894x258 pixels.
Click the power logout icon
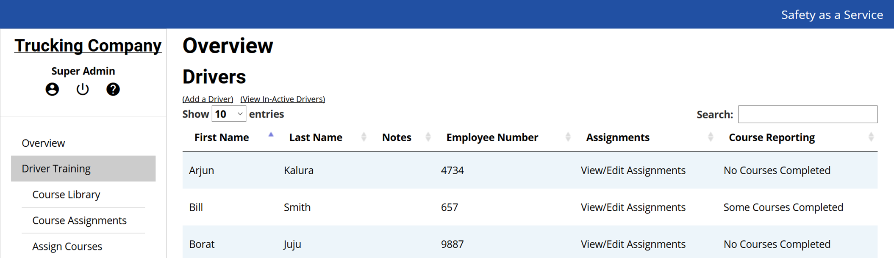pos(83,89)
